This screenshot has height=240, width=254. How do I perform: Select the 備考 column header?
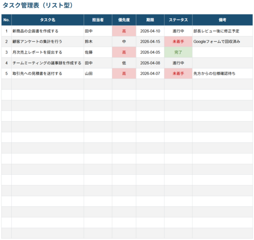click(x=222, y=20)
